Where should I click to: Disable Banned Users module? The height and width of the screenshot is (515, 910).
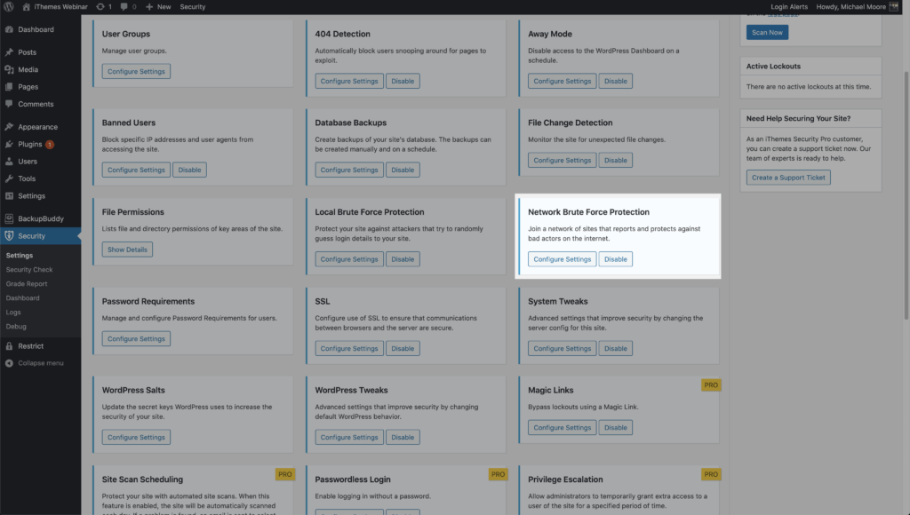pyautogui.click(x=190, y=170)
